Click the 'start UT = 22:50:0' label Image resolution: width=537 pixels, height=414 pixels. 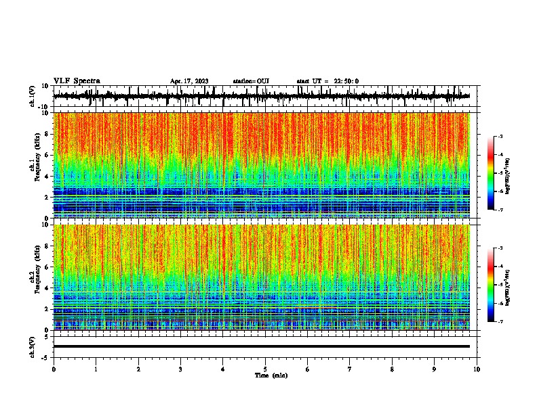click(x=327, y=81)
